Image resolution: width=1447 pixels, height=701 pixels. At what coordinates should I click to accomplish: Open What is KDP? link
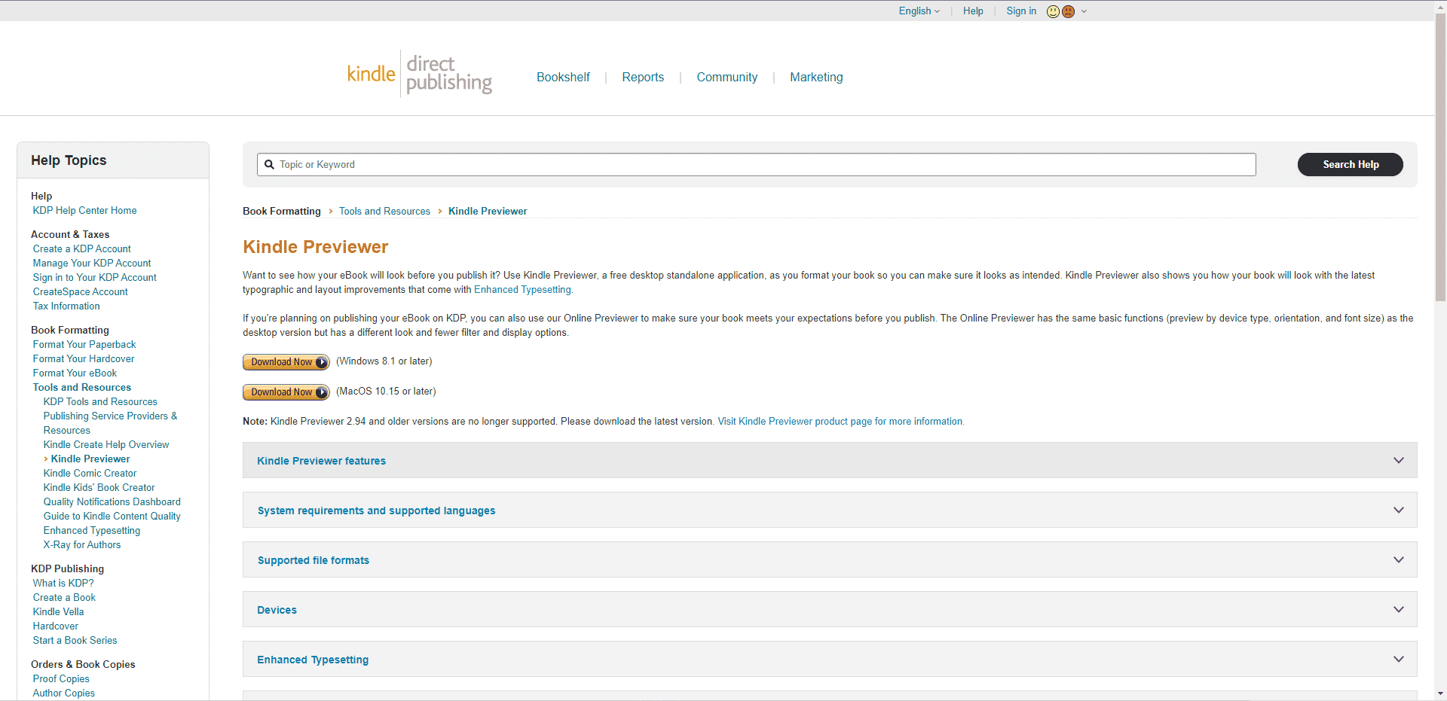tap(63, 583)
